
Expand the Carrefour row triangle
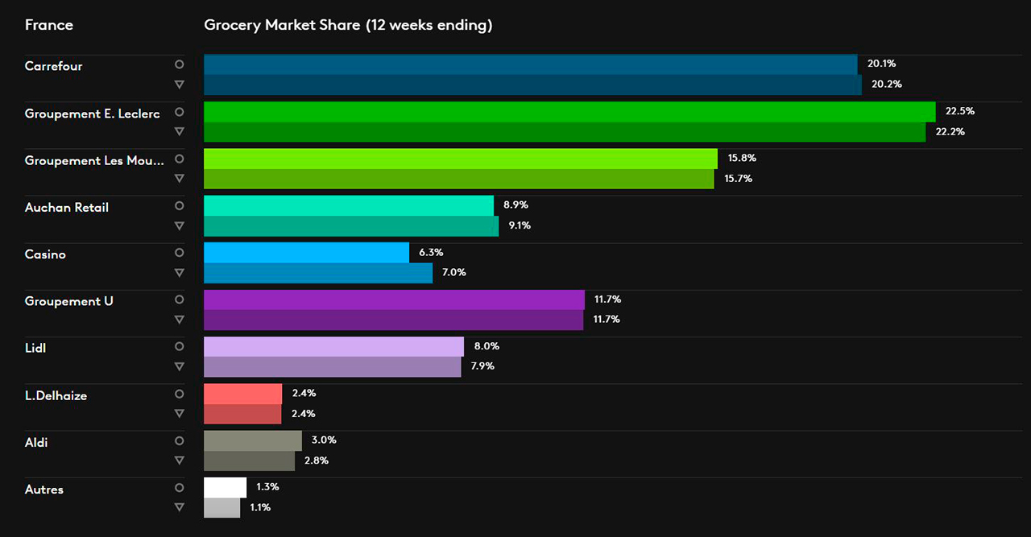(x=179, y=84)
